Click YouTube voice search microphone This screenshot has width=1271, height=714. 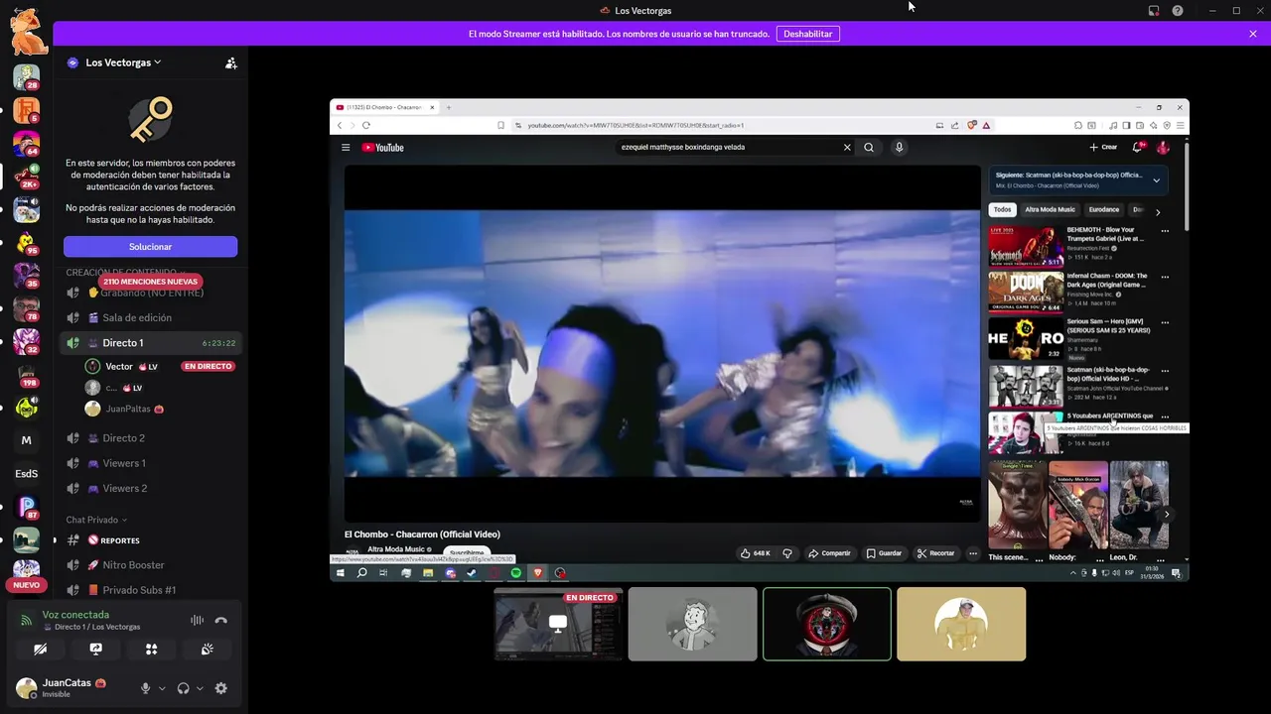coord(900,147)
